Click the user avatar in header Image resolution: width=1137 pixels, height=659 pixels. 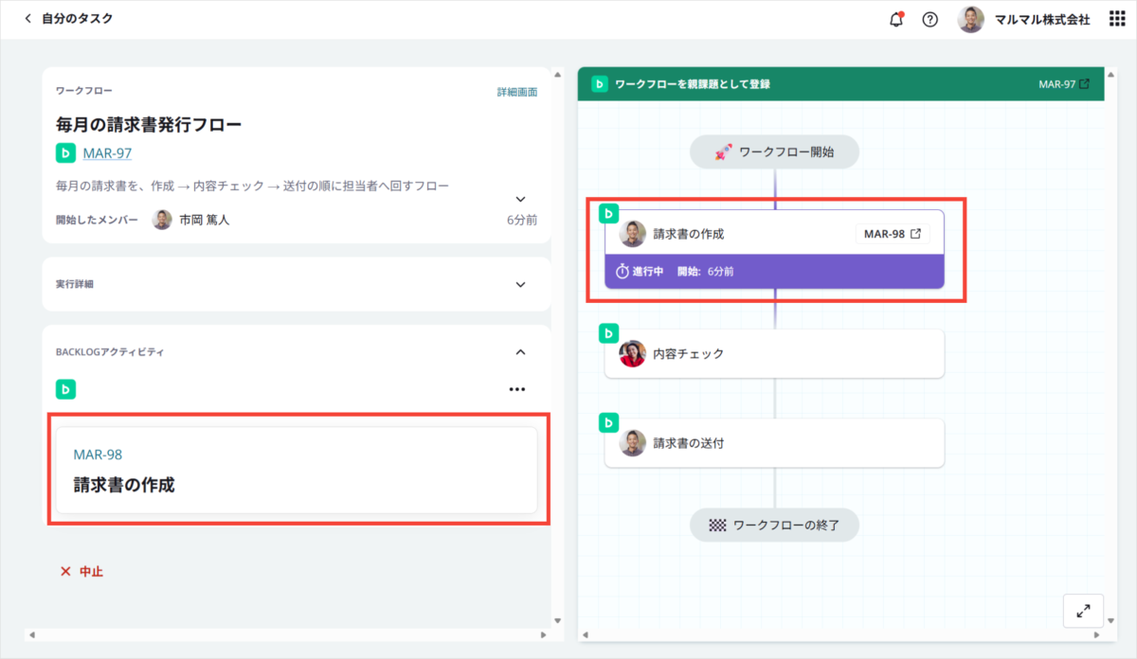click(970, 19)
